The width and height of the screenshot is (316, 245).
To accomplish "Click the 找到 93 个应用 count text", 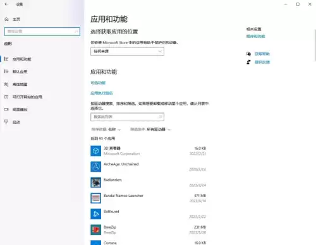I will click(x=103, y=138).
